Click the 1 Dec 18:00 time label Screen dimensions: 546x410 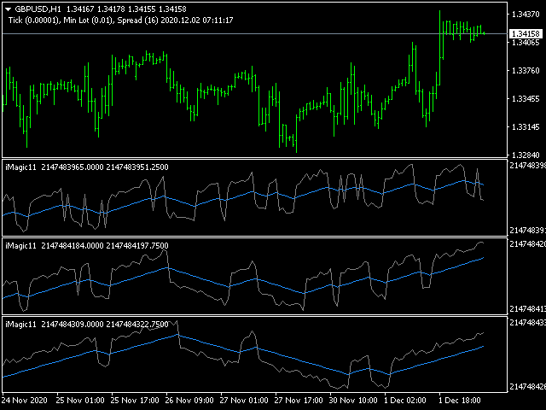(462, 400)
